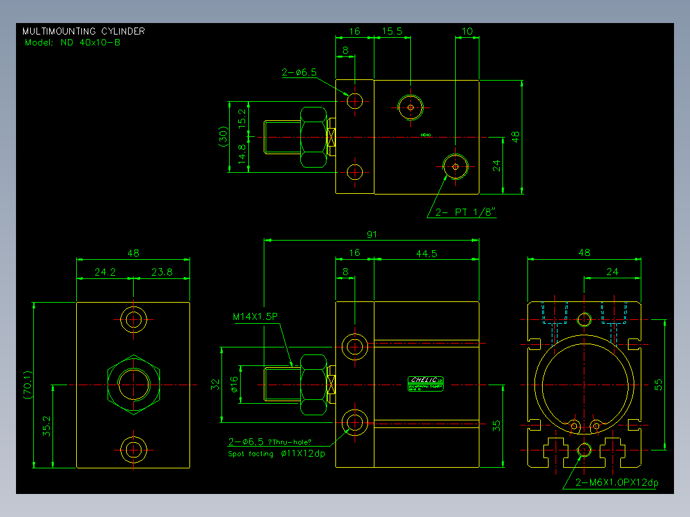Viewport: 690px width, 517px height.
Task: Click the 35 dimension right of the side view
Action: coord(497,426)
